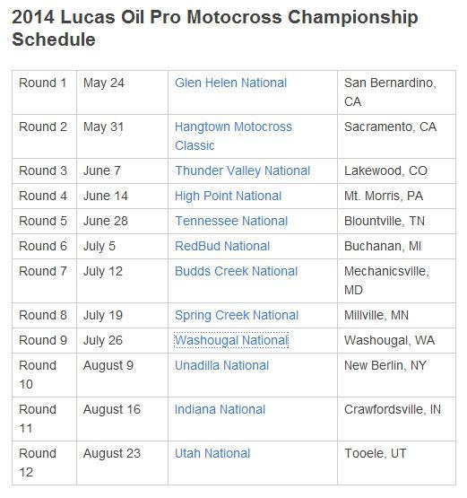Select the July 26 date cell

point(122,340)
